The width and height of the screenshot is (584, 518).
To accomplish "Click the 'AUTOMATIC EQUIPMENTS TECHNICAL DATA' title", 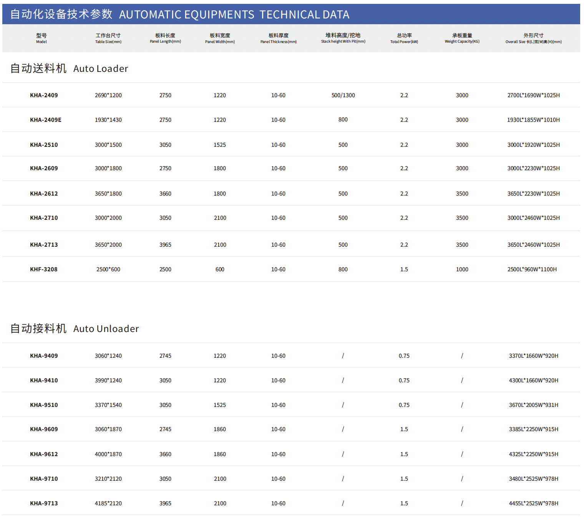I will pyautogui.click(x=234, y=15).
